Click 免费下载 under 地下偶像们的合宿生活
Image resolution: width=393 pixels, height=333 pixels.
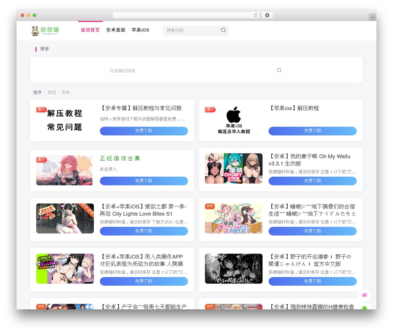click(x=313, y=231)
